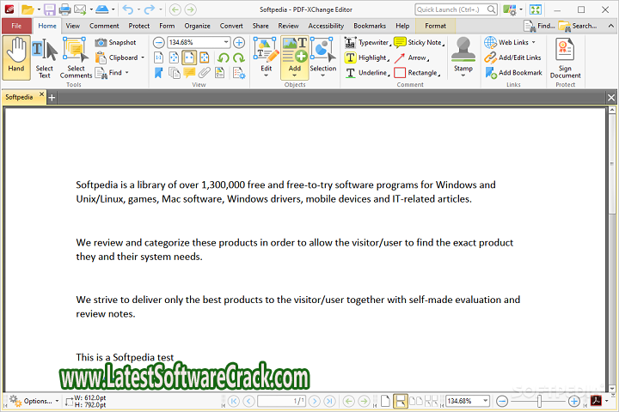Screen dimensions: 619x412
Task: Activate the Select Text tool
Action: (x=44, y=57)
